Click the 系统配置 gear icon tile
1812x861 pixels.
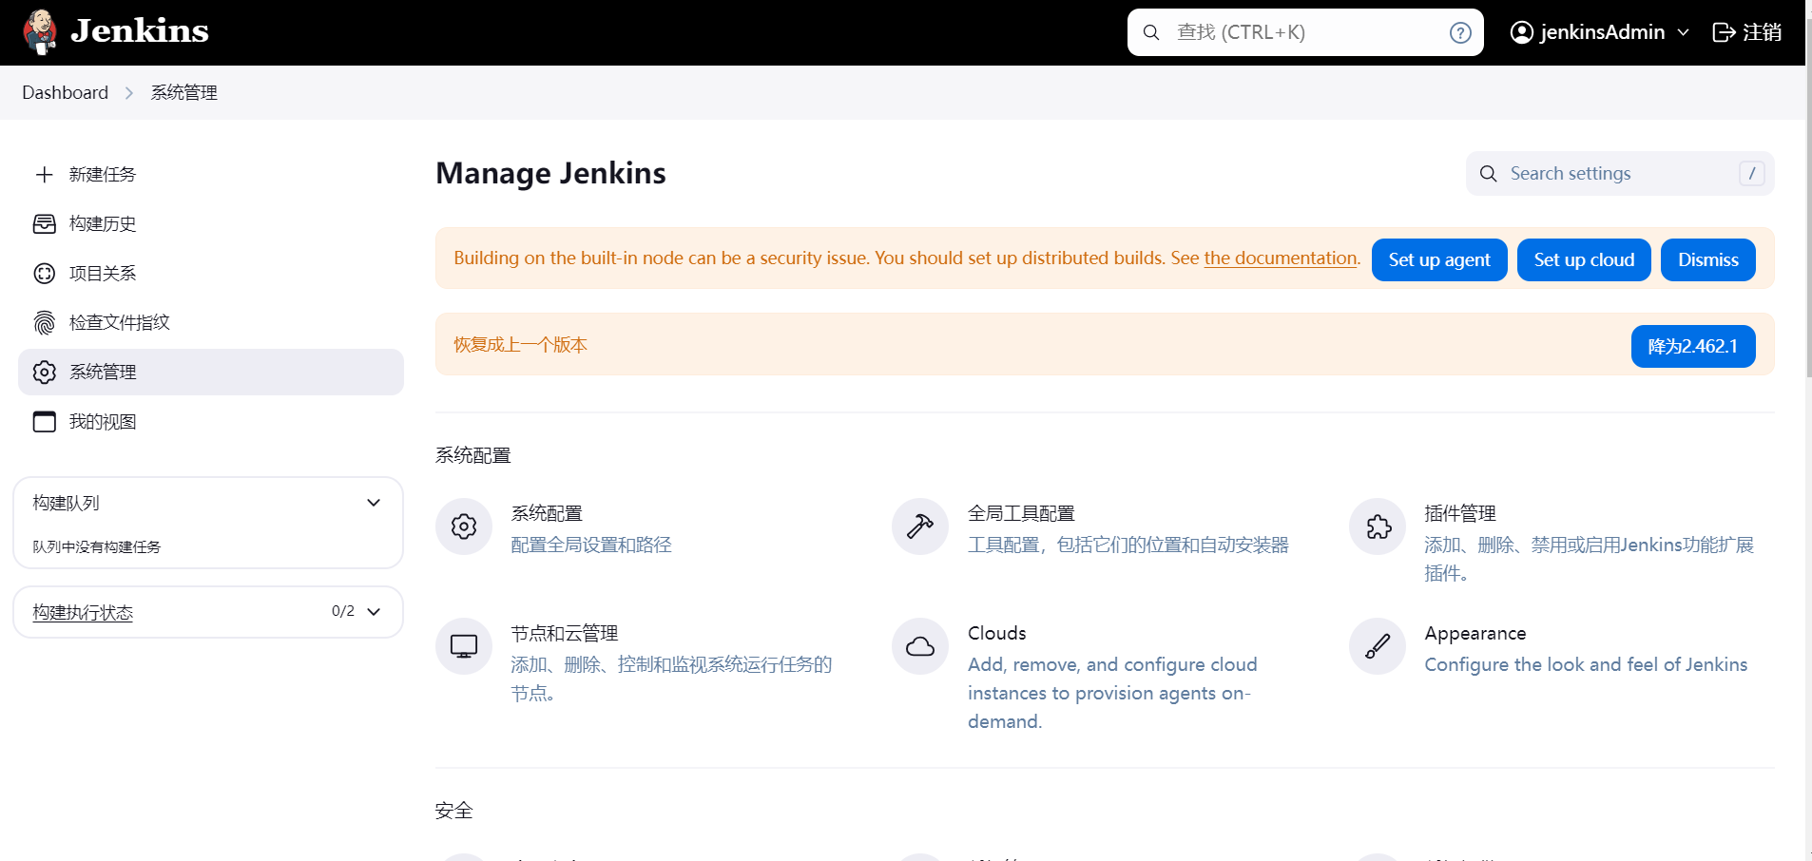464,526
